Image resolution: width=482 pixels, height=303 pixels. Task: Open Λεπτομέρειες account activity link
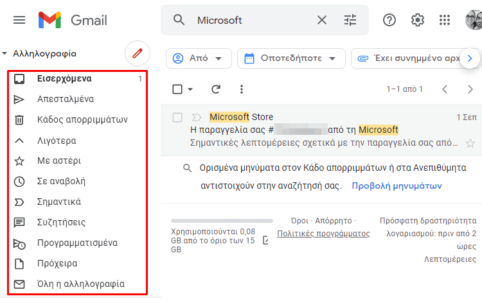coord(450,259)
